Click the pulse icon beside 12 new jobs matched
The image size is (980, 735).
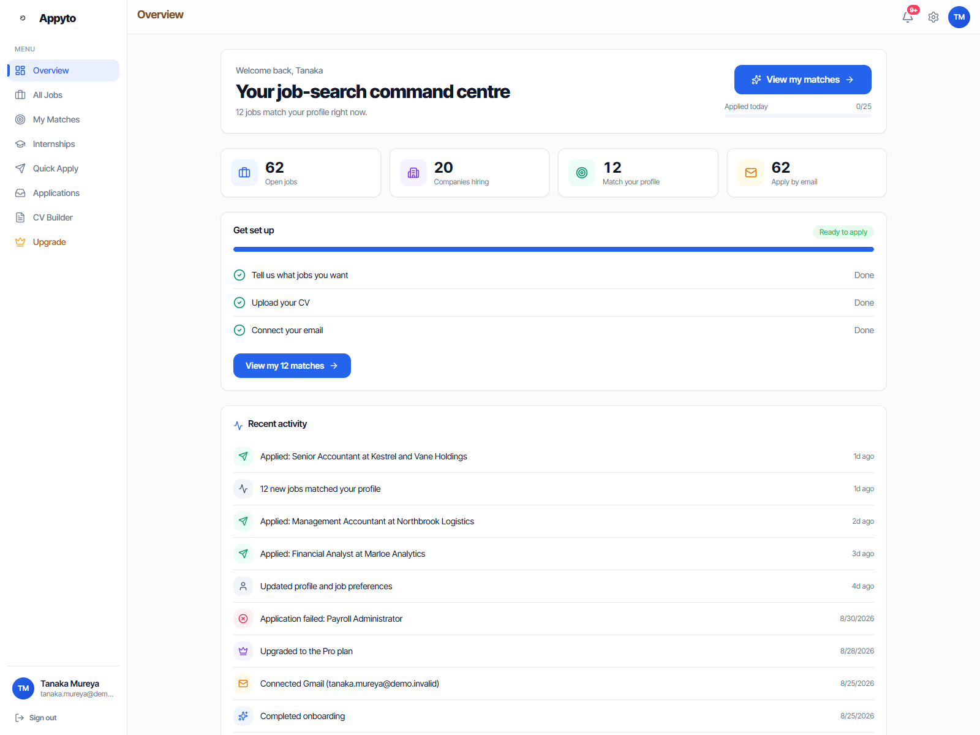[243, 489]
